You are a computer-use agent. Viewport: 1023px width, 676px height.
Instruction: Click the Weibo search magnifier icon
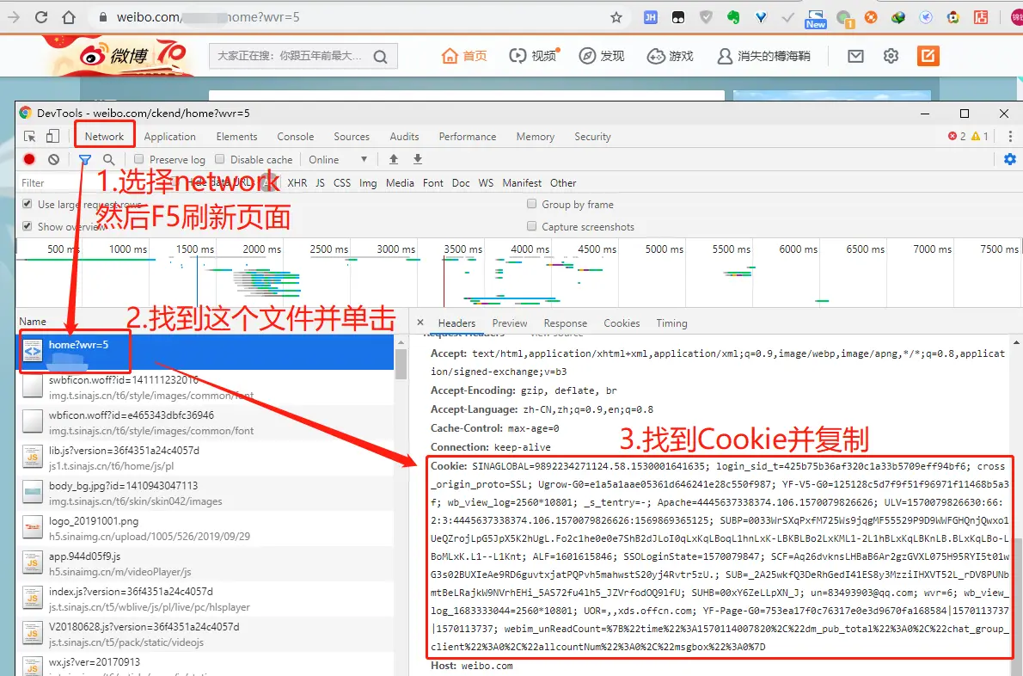(380, 57)
